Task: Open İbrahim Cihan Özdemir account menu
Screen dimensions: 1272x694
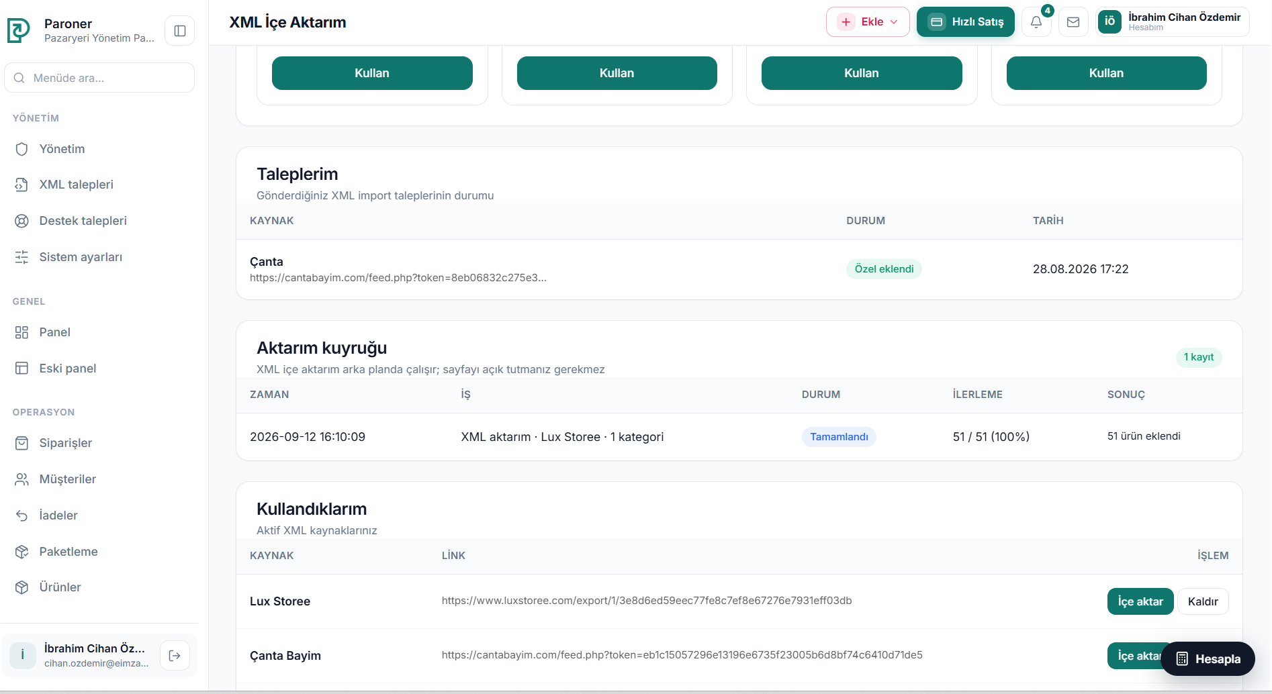Action: coord(1173,22)
